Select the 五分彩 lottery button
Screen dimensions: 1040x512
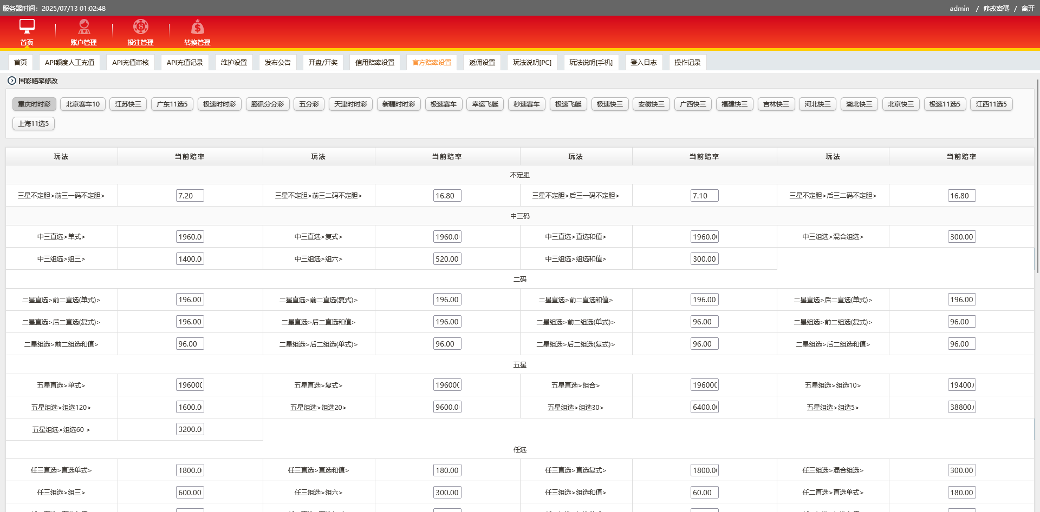point(309,104)
